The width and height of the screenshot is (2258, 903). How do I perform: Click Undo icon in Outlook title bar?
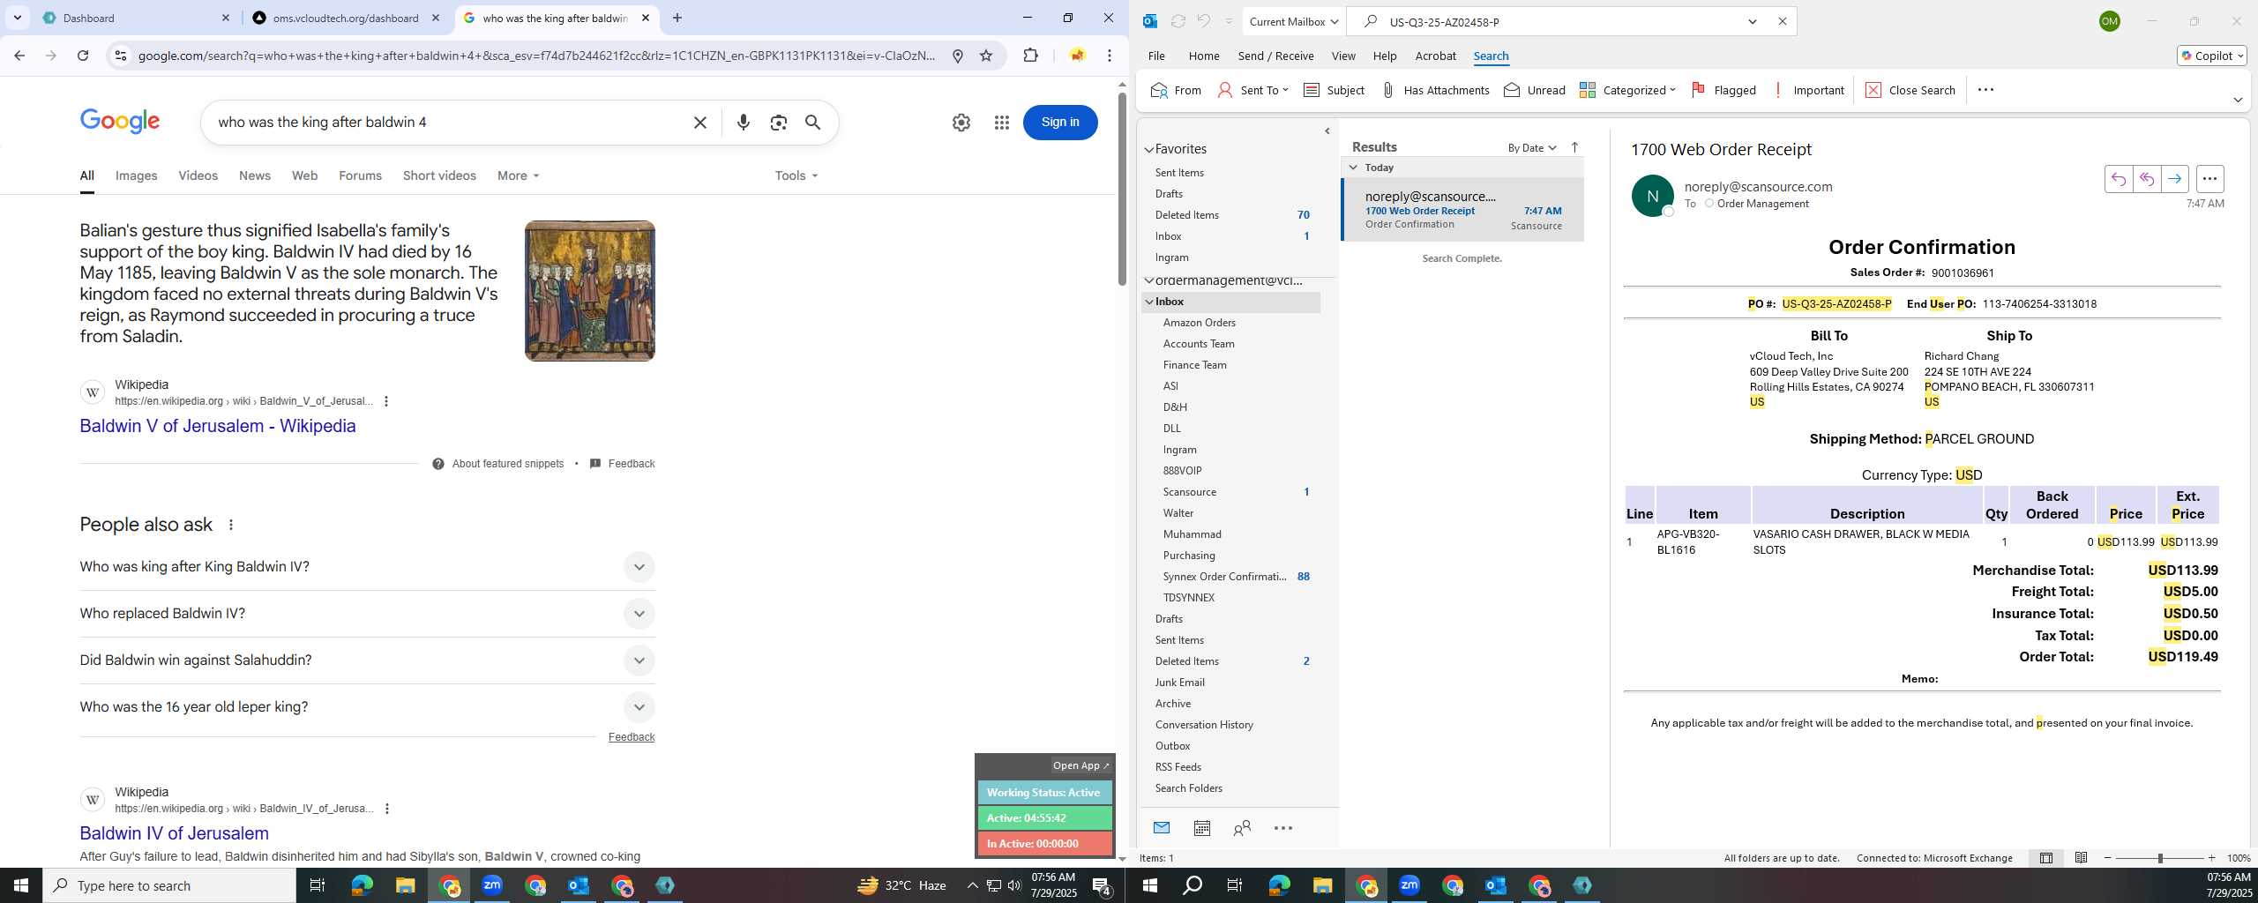pos(1203,21)
